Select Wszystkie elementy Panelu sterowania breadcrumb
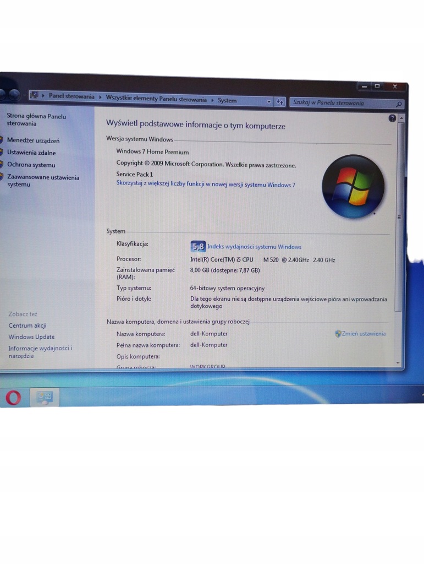The height and width of the screenshot is (564, 424). (156, 99)
